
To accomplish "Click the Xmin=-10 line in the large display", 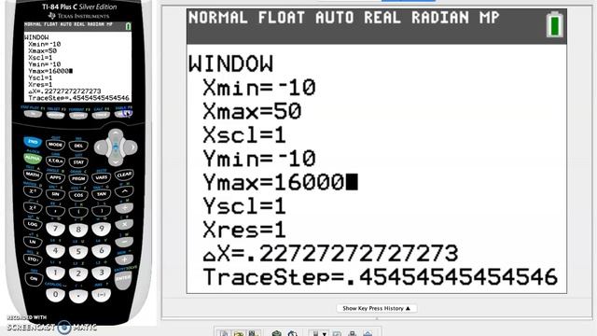I will click(x=259, y=88).
